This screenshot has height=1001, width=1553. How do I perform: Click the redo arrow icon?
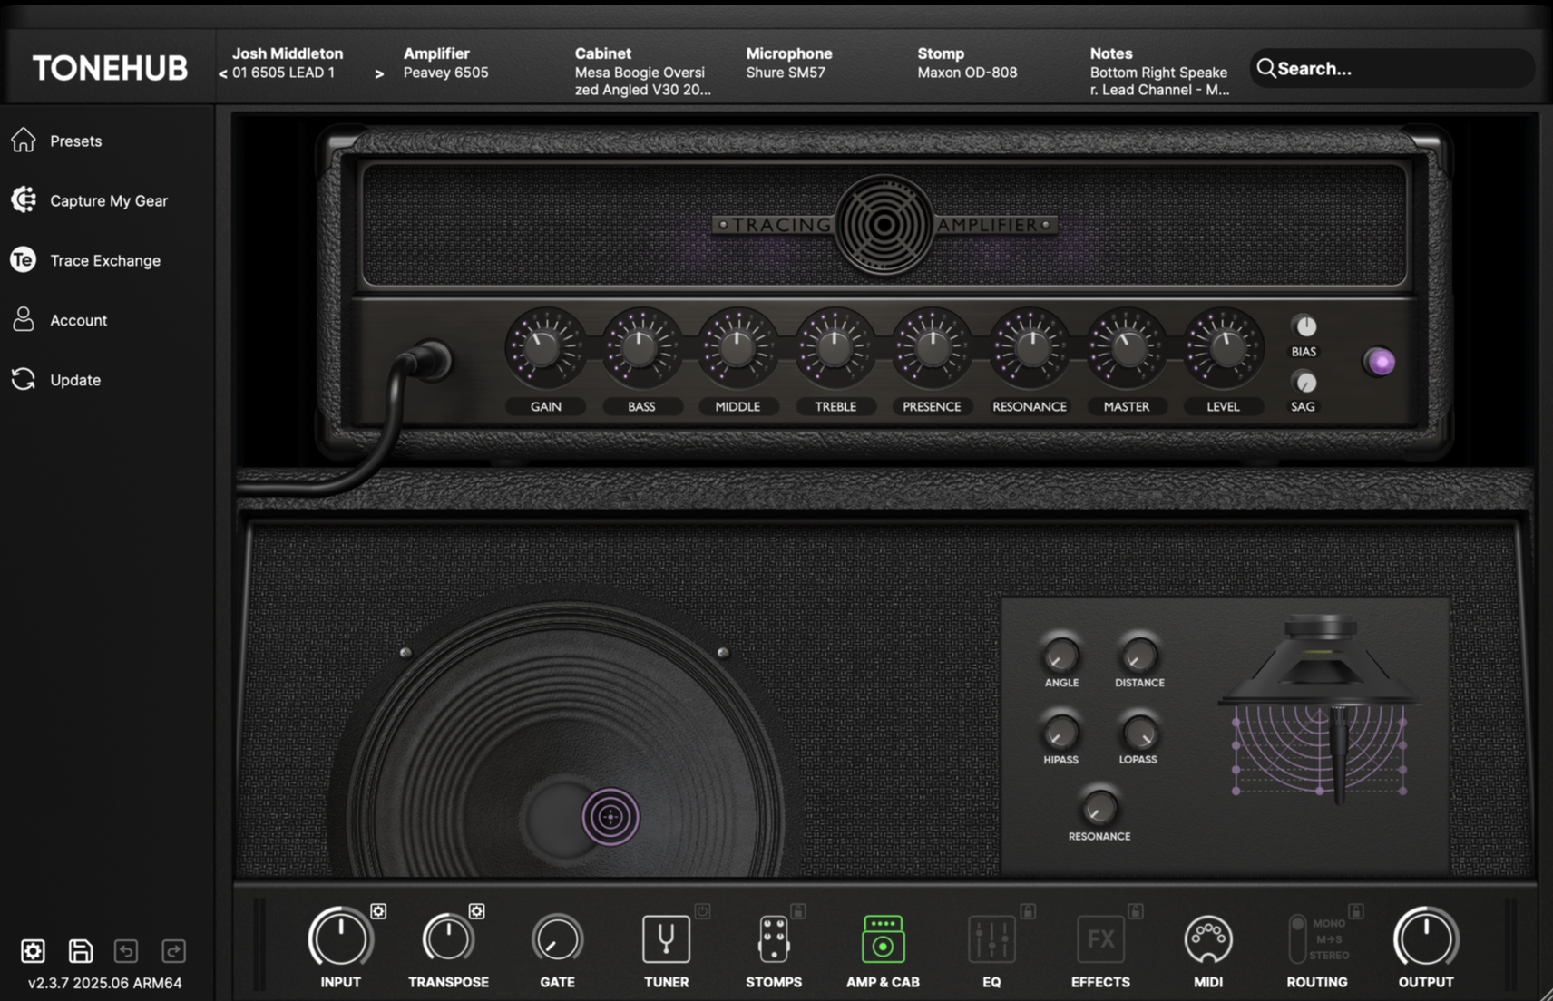coord(173,950)
